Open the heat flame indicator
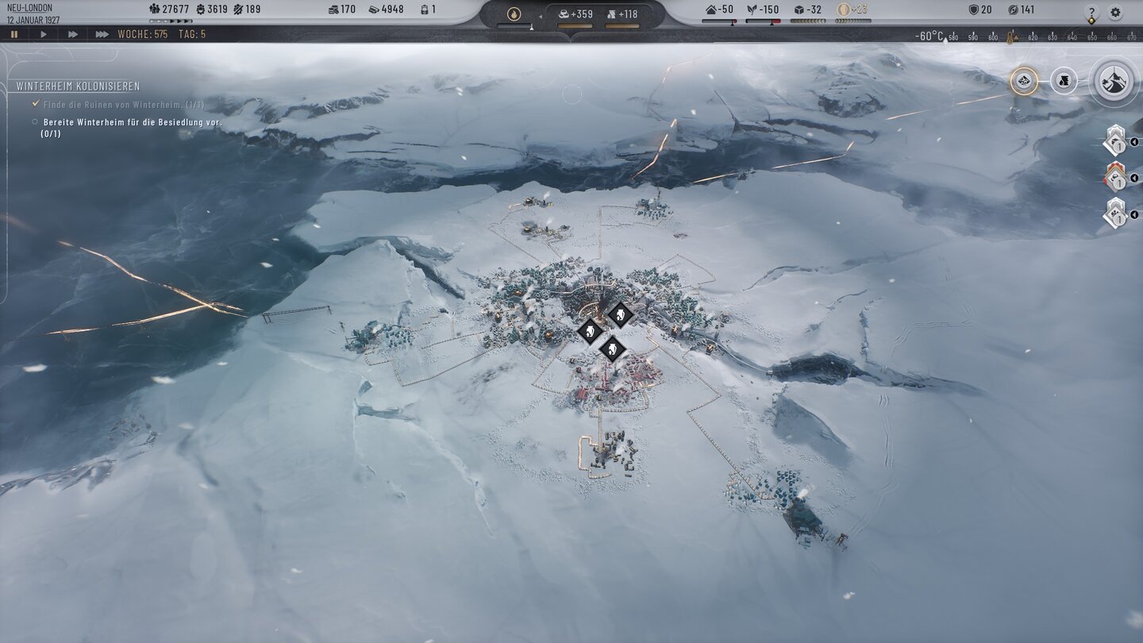Screen dimensions: 1143x643 (x=514, y=13)
